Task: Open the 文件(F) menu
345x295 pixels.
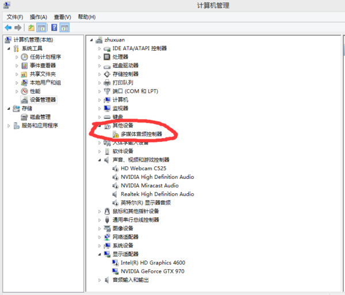Action: 14,17
